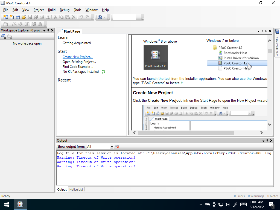280x210 pixels.
Task: Click the Print icon in toolbar
Action: (x=42, y=17)
